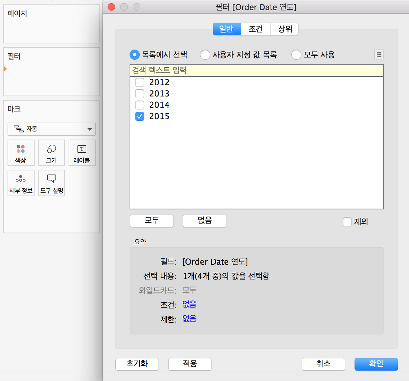Open the Size (크기) mark card
The image size is (409, 381).
tap(51, 153)
